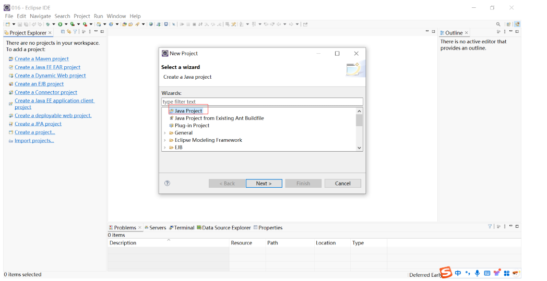Open the Project menu
Image resolution: width=547 pixels, height=281 pixels.
(x=82, y=16)
